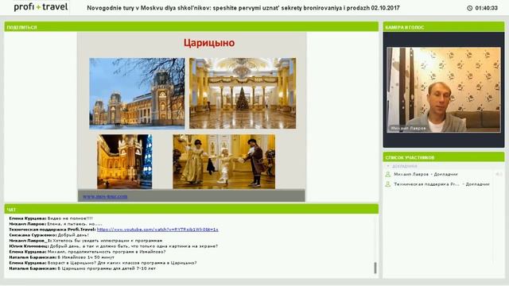Viewport: 509px width, 286px height.
Task: Click the chat panel scrollbar thumb
Action: click(375, 268)
